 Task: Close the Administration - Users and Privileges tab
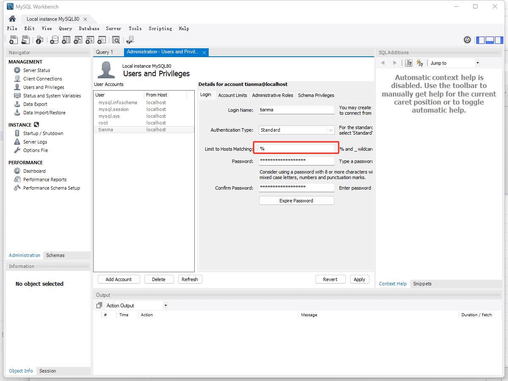pos(204,52)
